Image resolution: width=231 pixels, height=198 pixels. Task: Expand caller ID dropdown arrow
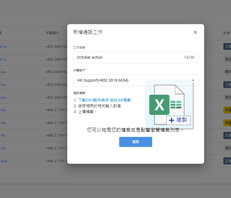coord(193,80)
